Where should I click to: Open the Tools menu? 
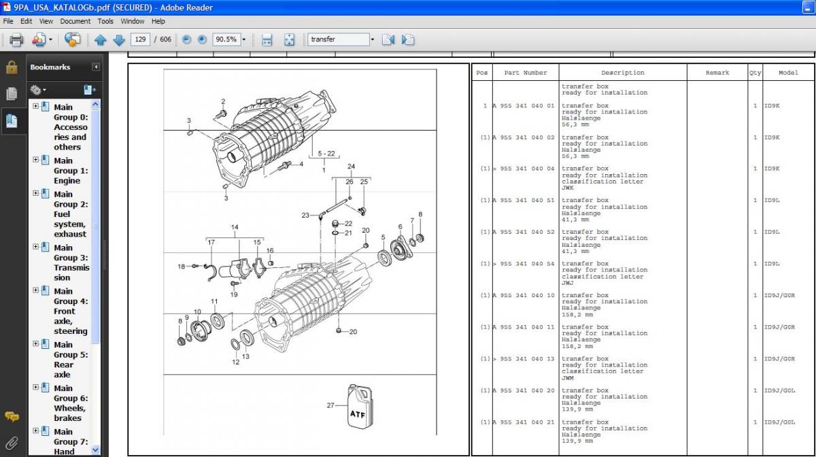point(105,21)
